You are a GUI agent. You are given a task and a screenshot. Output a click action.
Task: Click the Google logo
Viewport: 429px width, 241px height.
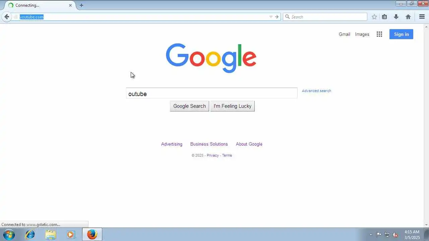(x=211, y=58)
